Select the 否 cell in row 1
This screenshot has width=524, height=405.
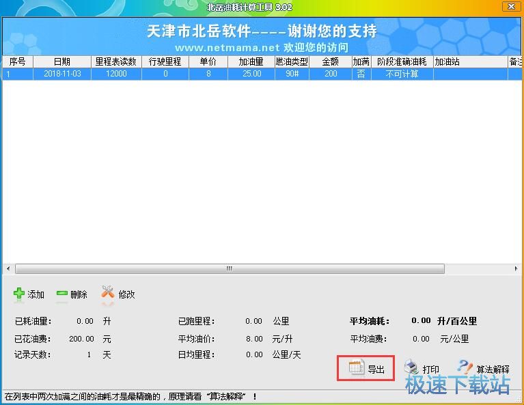click(361, 74)
